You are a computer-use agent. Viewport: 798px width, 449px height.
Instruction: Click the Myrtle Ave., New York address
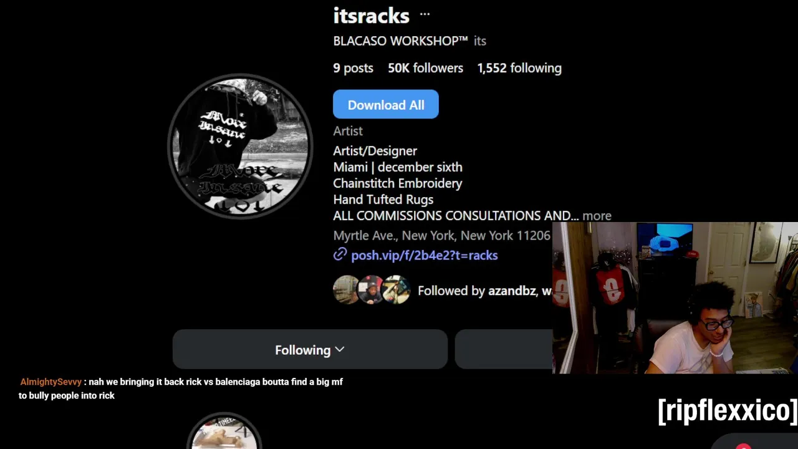click(x=442, y=236)
